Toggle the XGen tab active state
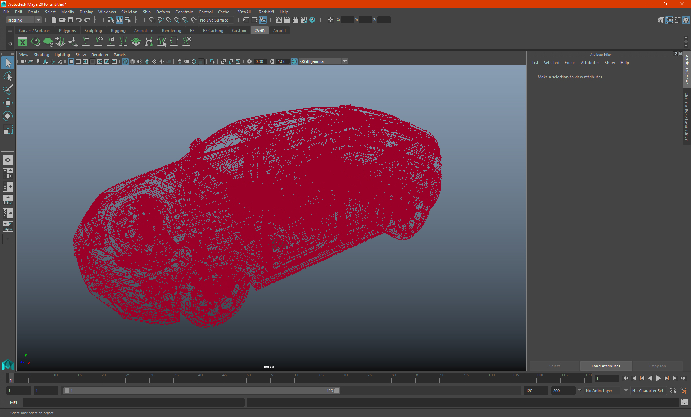 coord(259,31)
